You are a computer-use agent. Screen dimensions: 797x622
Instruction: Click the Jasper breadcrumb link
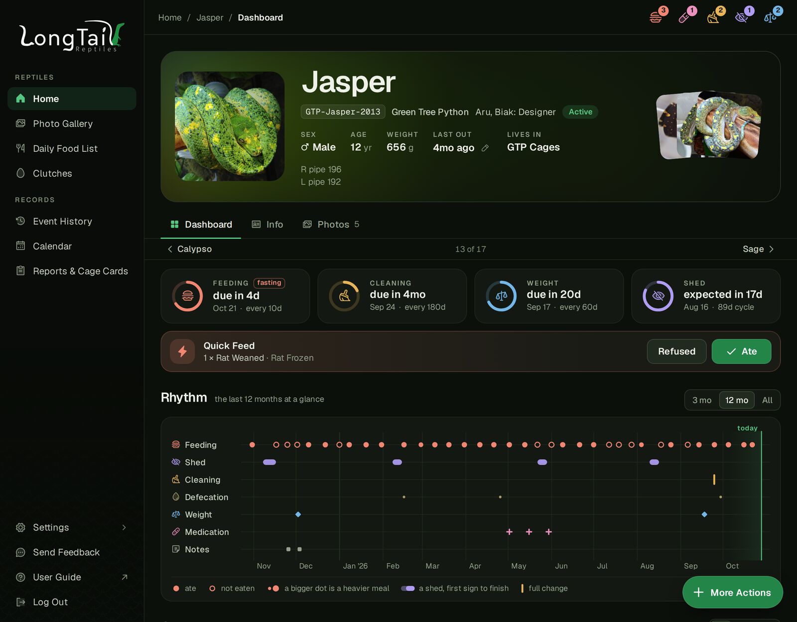point(210,17)
